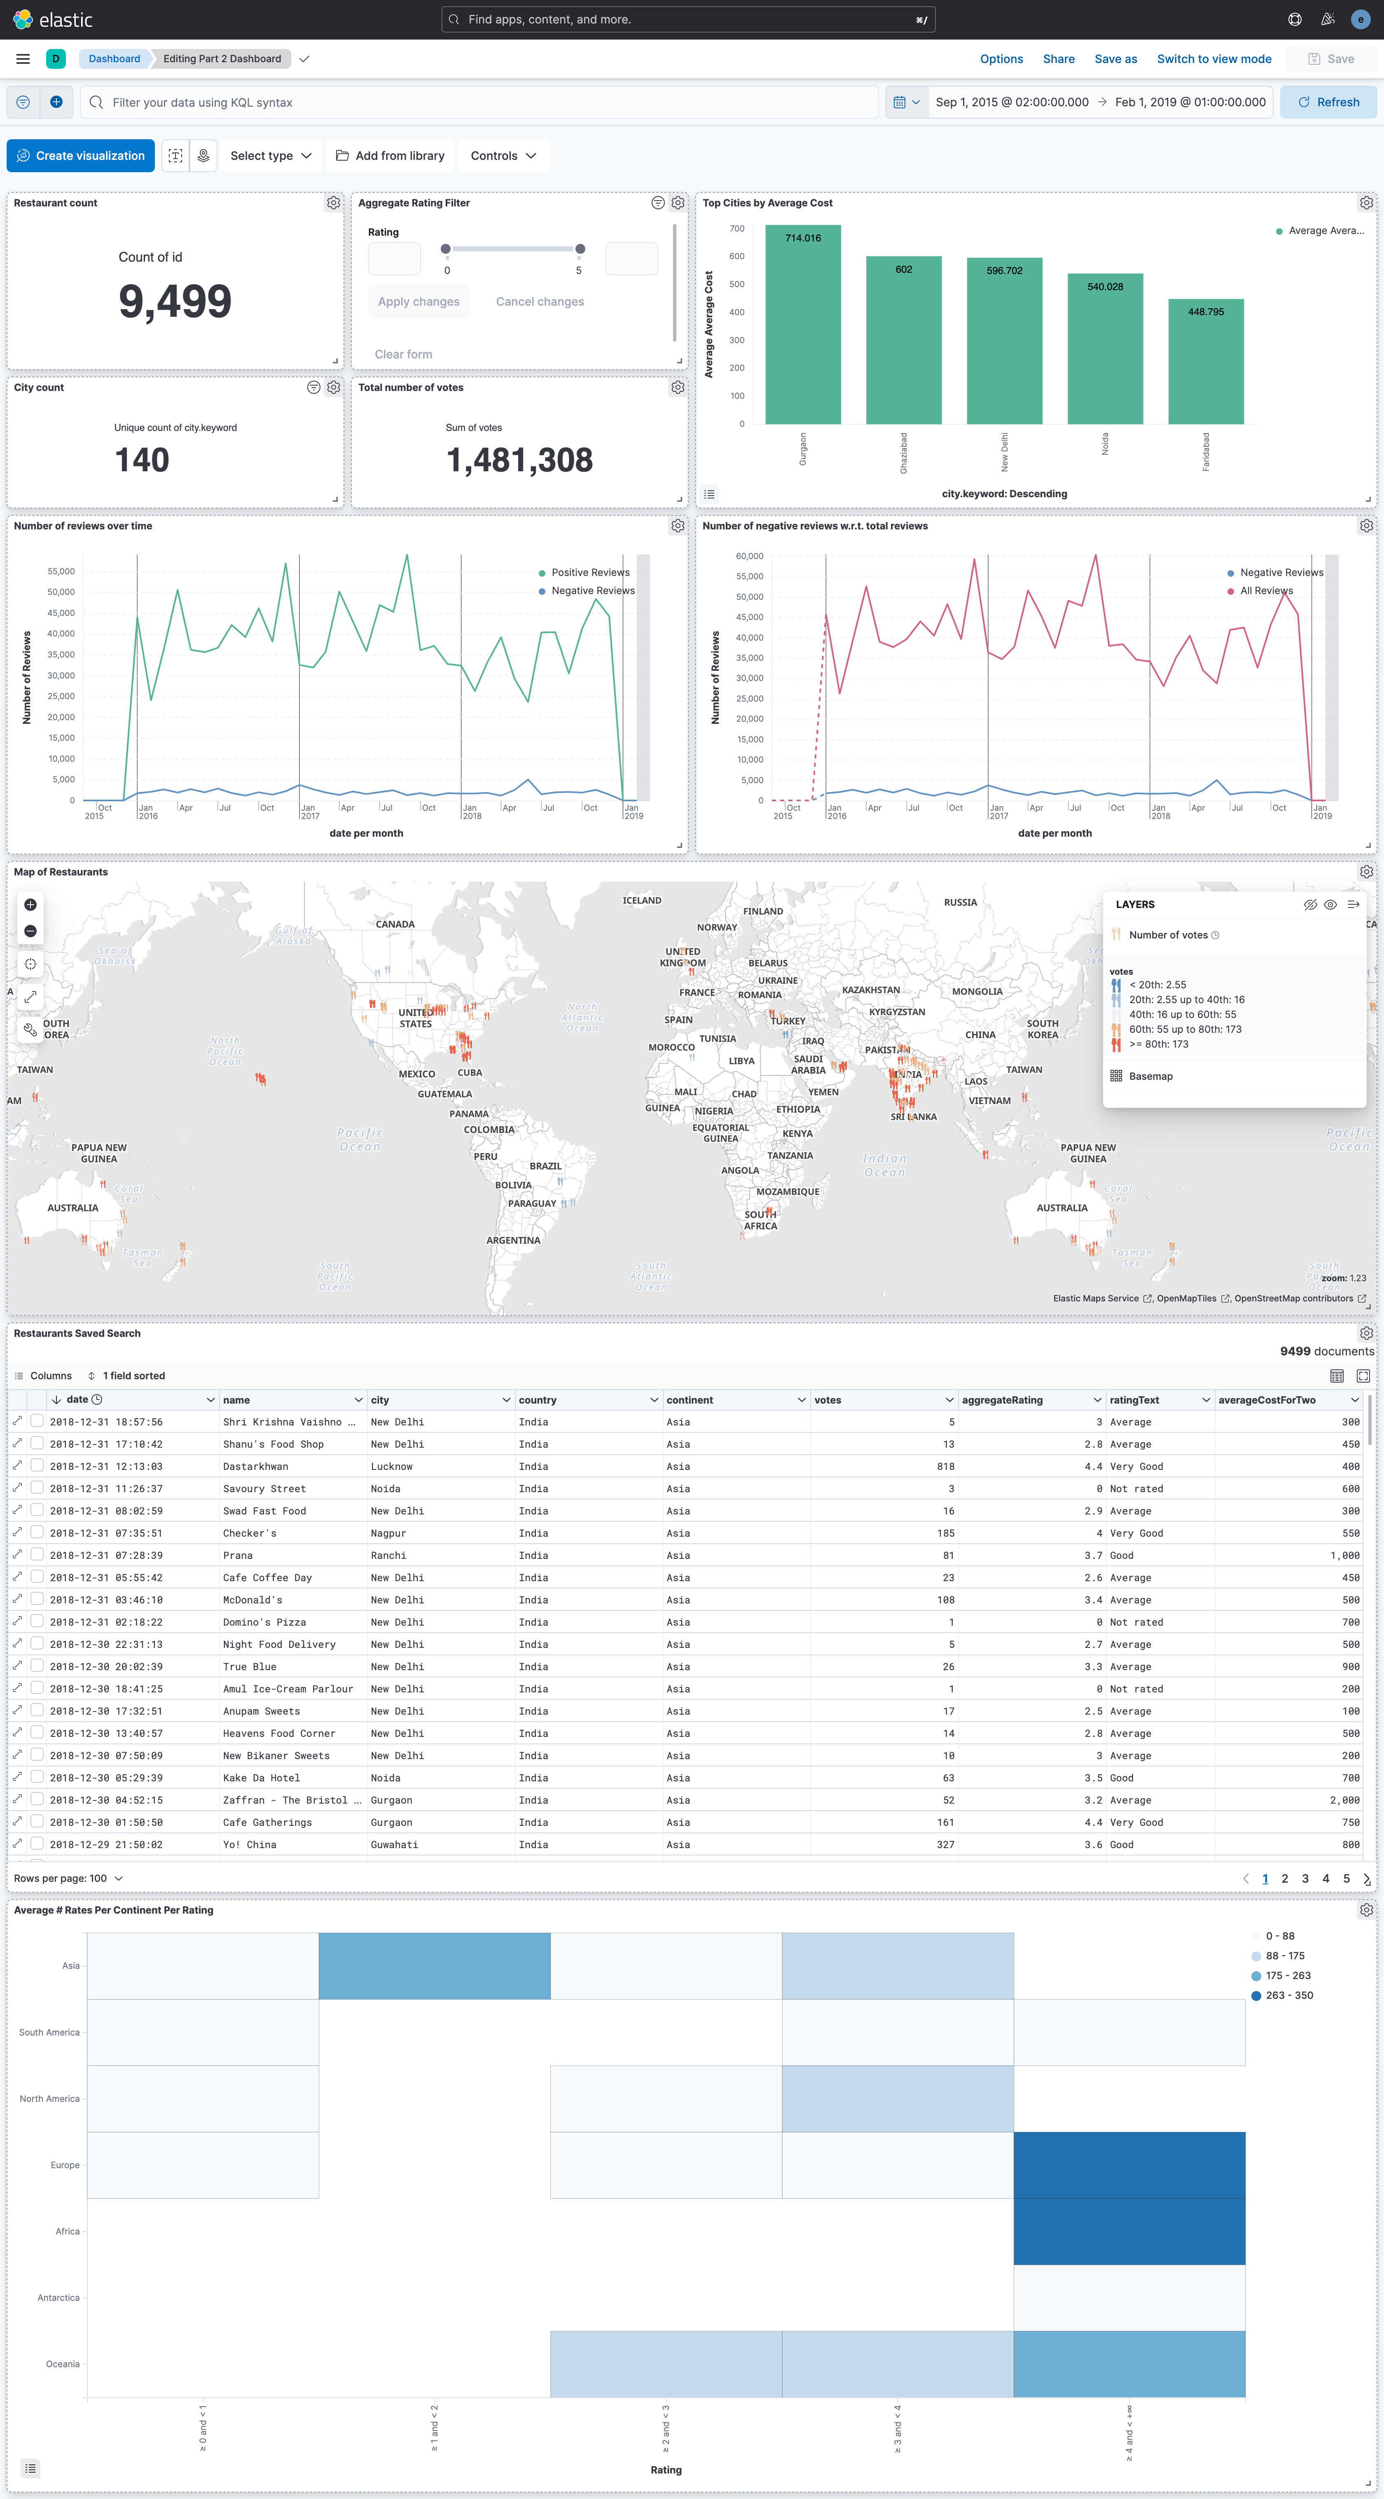Screen dimensions: 1384x2499
Task: Open the name column header dropdown
Action: (358, 1400)
